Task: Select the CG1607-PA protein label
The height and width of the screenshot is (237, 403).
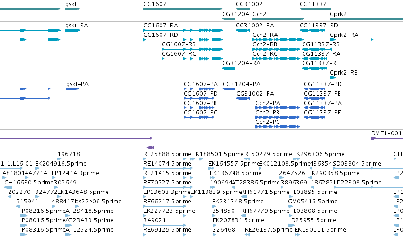Action: pyautogui.click(x=201, y=84)
